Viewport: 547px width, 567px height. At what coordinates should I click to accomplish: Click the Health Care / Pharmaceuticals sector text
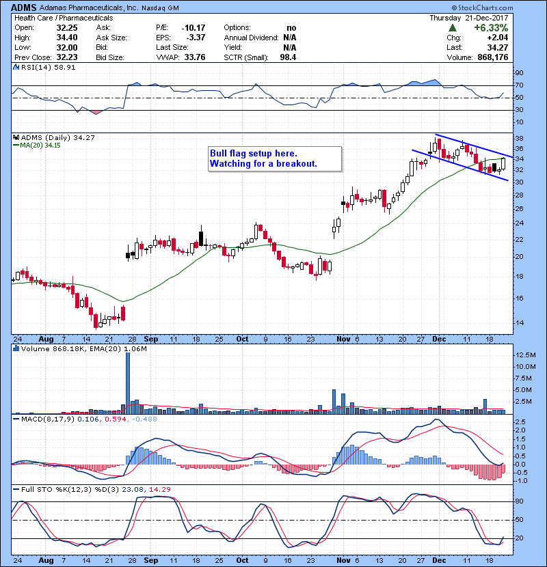pos(64,18)
